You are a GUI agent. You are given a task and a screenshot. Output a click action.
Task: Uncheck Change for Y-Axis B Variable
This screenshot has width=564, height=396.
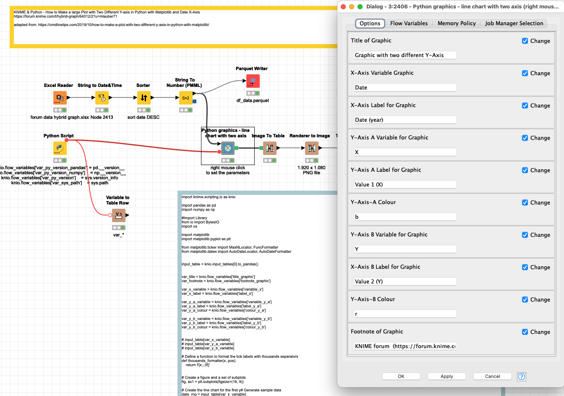click(x=525, y=235)
